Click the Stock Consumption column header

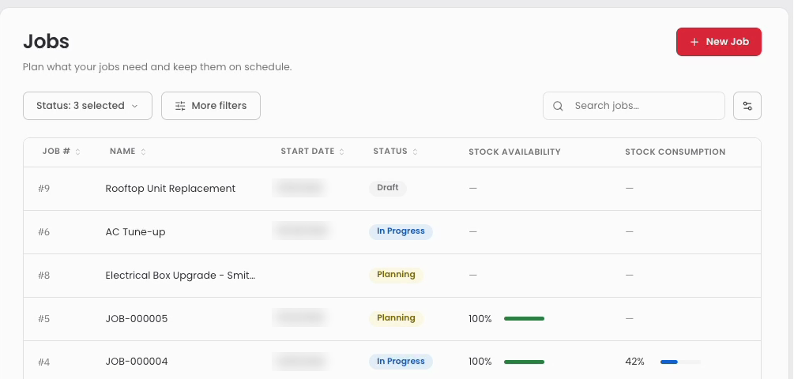675,152
